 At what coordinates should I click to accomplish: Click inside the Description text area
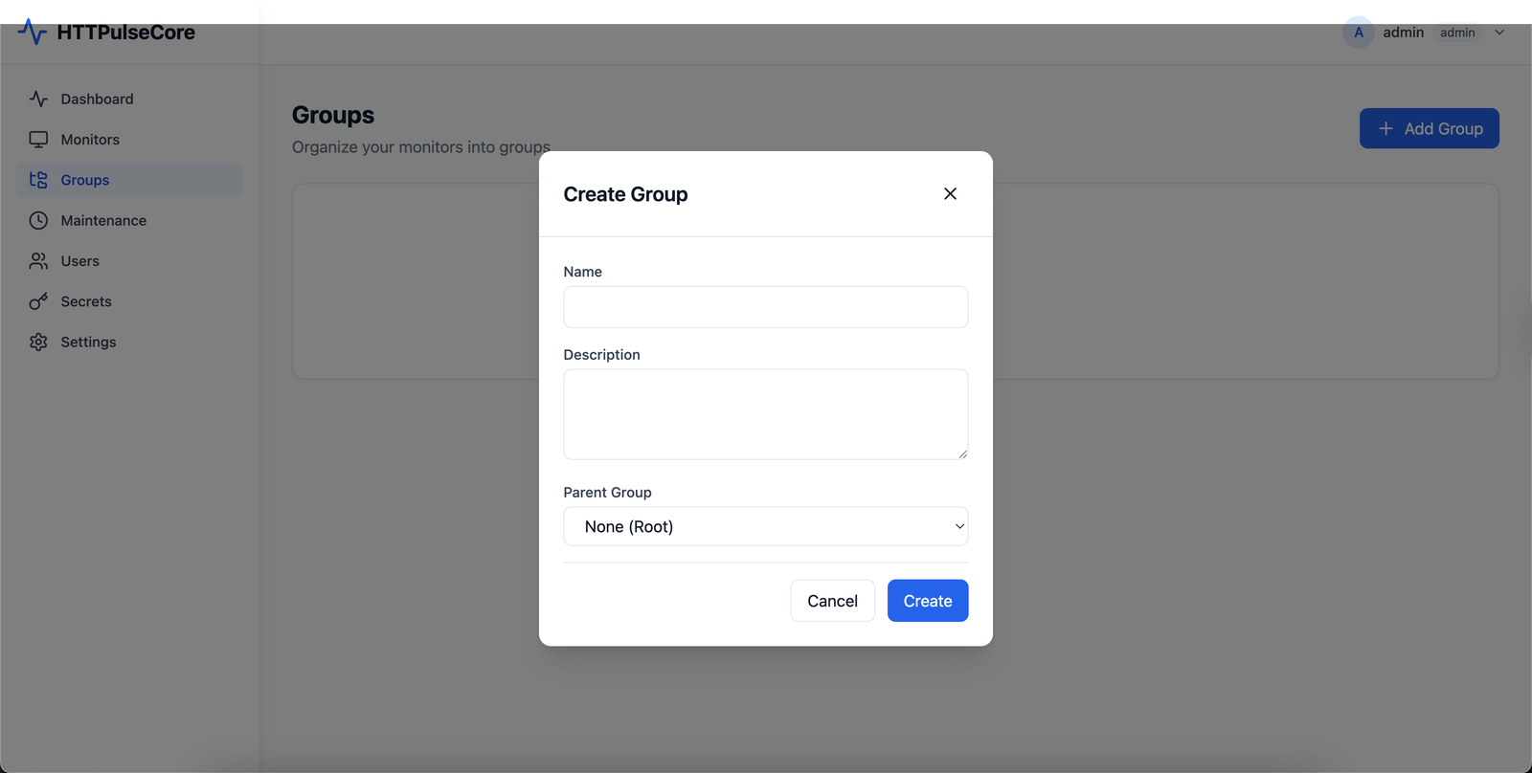click(765, 413)
